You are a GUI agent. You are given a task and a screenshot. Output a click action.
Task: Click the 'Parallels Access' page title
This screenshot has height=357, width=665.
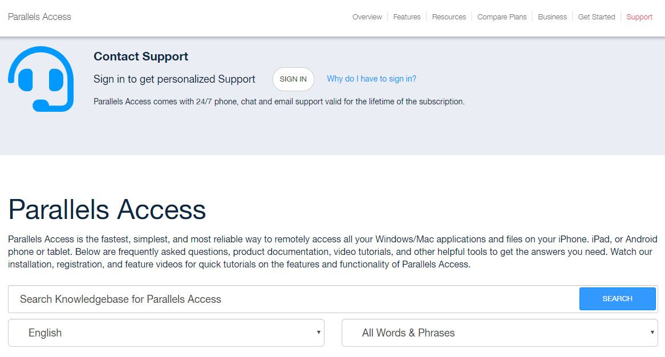pos(106,210)
